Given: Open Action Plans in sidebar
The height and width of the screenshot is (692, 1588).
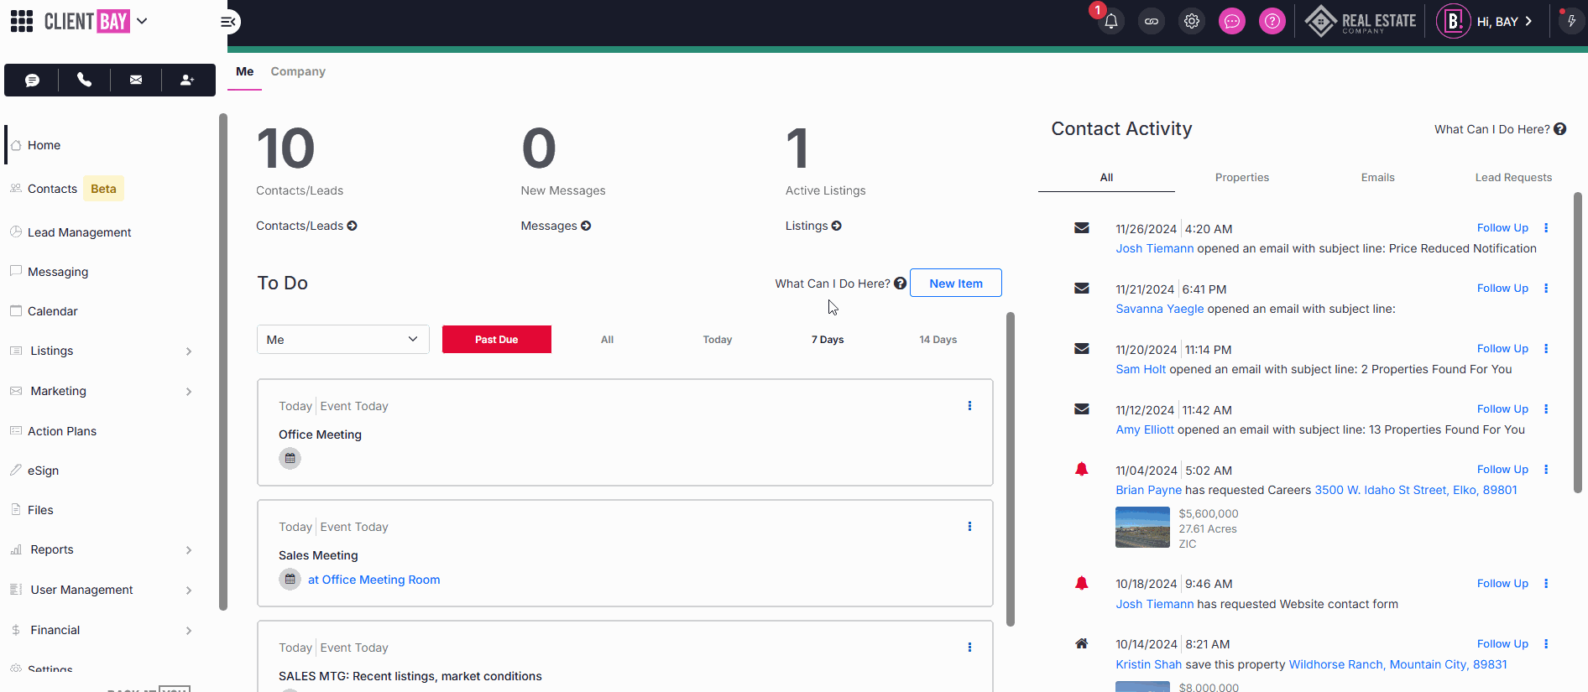Looking at the screenshot, I should point(61,431).
